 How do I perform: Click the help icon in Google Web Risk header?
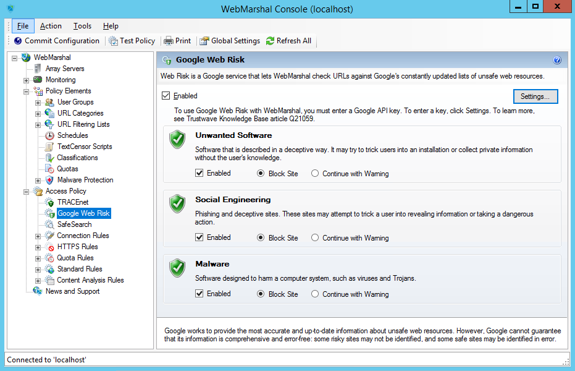[557, 60]
